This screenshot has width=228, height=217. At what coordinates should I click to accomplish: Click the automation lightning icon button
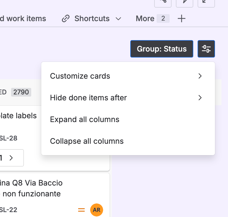(185, 2)
